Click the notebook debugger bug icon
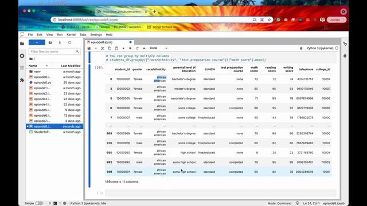 (x=301, y=48)
